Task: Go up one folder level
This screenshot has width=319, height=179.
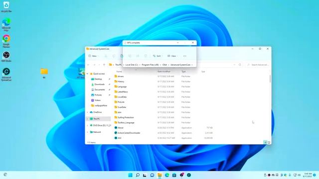Action: click(x=104, y=65)
